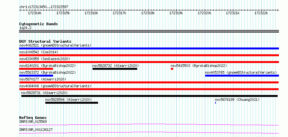Click the blue nsv5563372 variant bar

(x=36, y=76)
